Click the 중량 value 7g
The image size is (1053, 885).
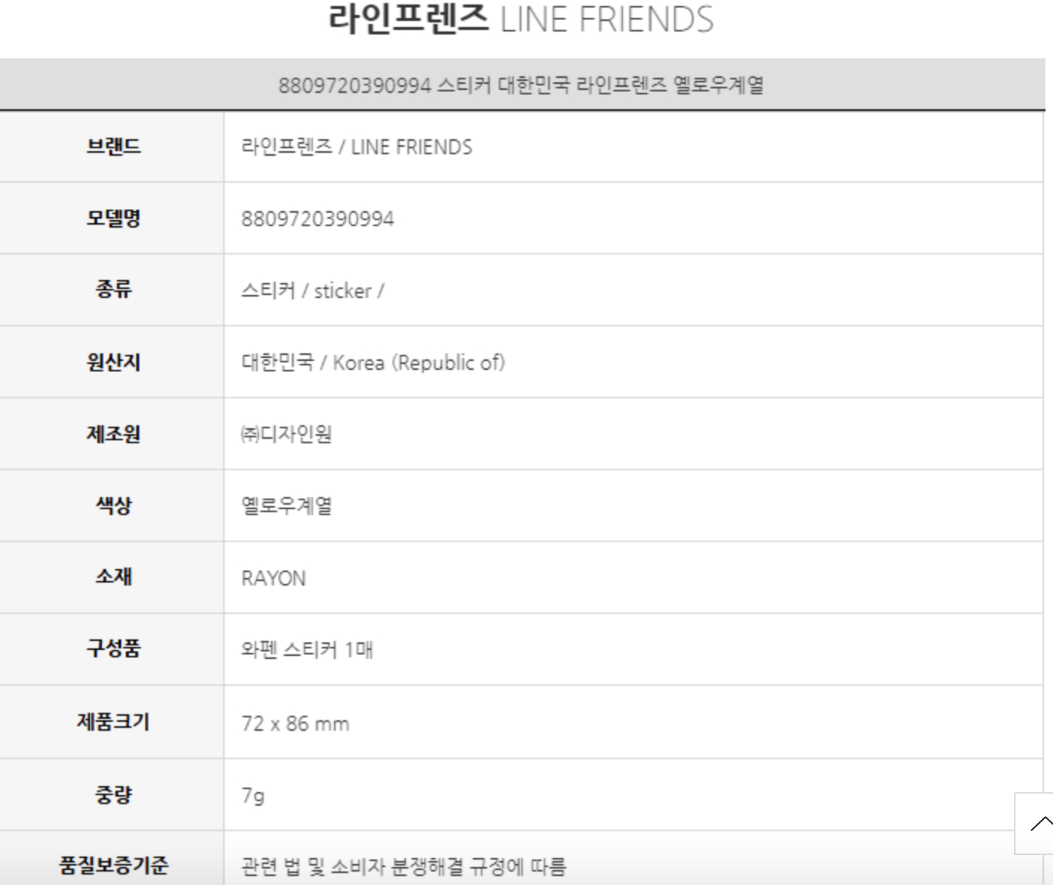click(x=253, y=795)
